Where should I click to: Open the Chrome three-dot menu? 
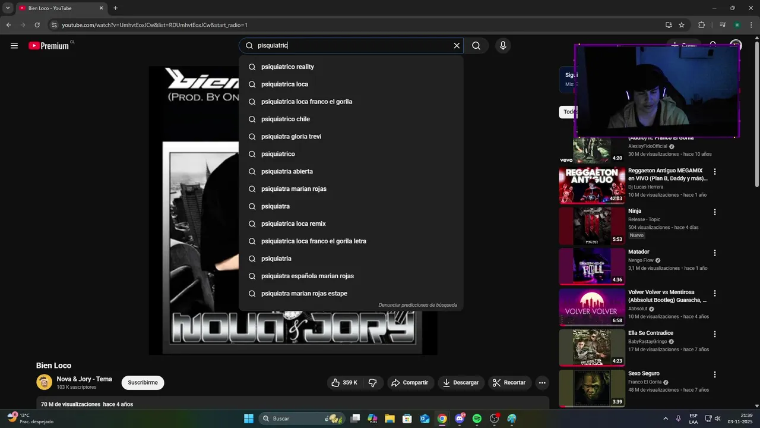coord(751,25)
